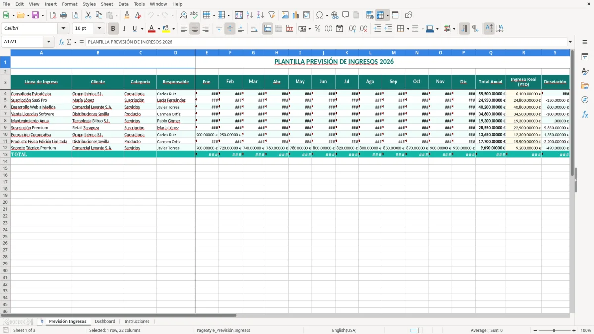
Task: Clone formatting with the paintbrush
Action: point(127,15)
